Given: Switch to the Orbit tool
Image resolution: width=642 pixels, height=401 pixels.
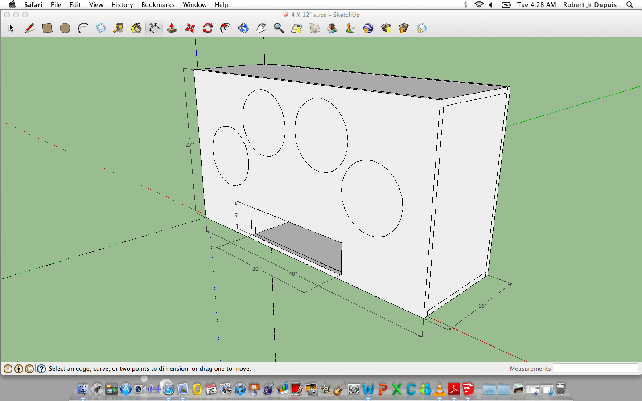Looking at the screenshot, I should [243, 28].
